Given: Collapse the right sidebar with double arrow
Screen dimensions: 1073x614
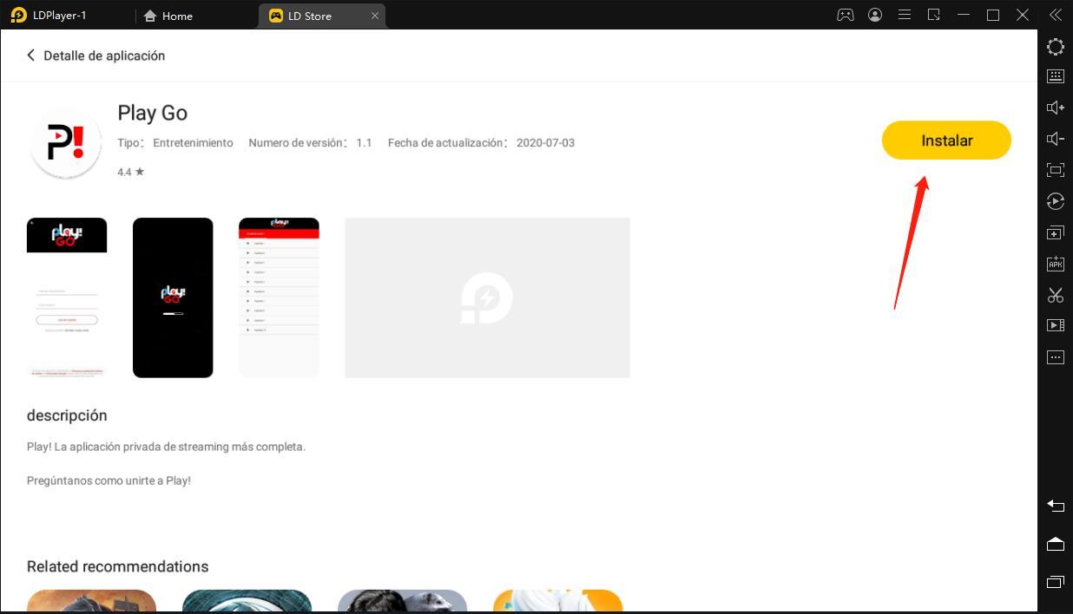Looking at the screenshot, I should (x=1055, y=15).
